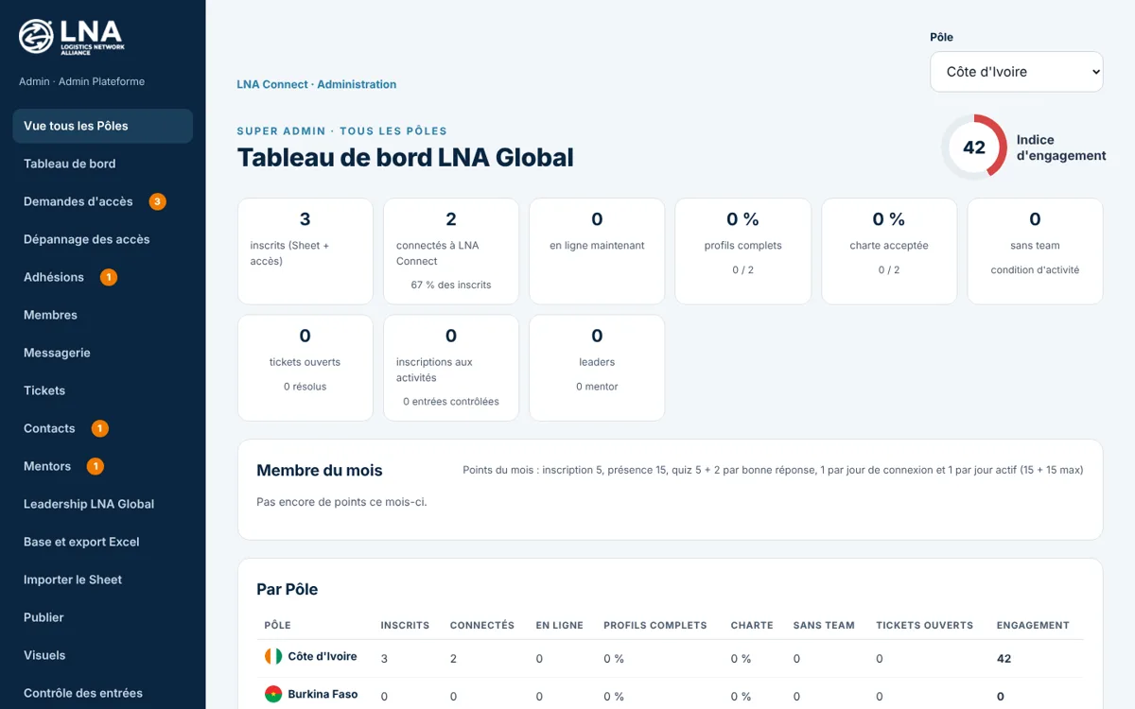
Task: Click the orange badge beside Adhésions
Action: pyautogui.click(x=109, y=277)
